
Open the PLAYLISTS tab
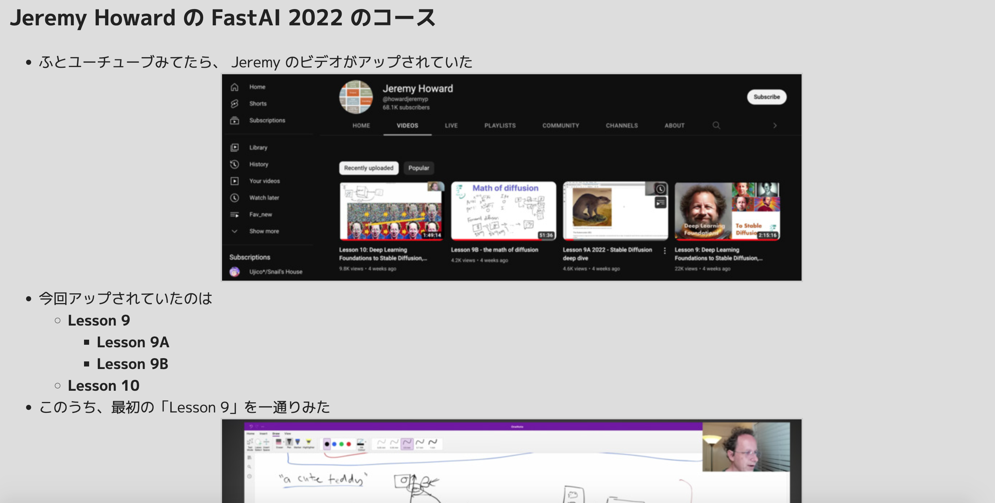point(500,125)
